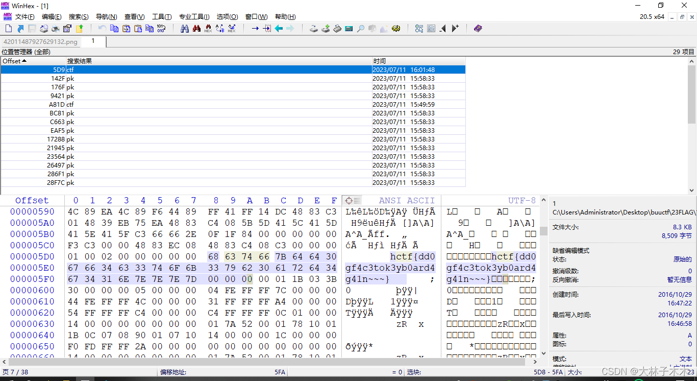This screenshot has height=381, width=697.
Task: Click the Open file arrow icon
Action: coord(20,29)
